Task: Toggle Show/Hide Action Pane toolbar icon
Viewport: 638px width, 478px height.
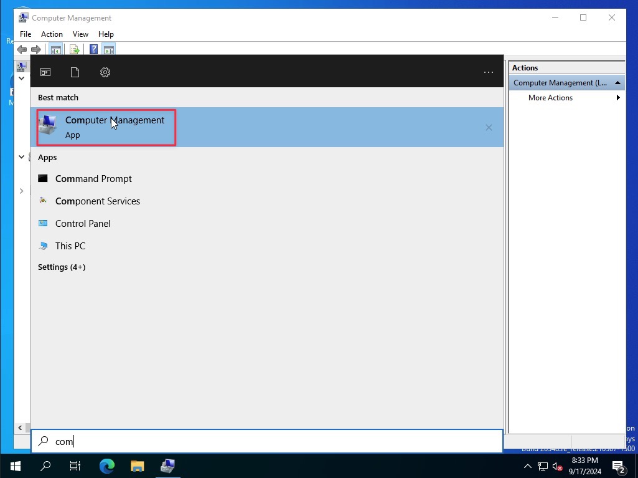Action: tap(109, 50)
